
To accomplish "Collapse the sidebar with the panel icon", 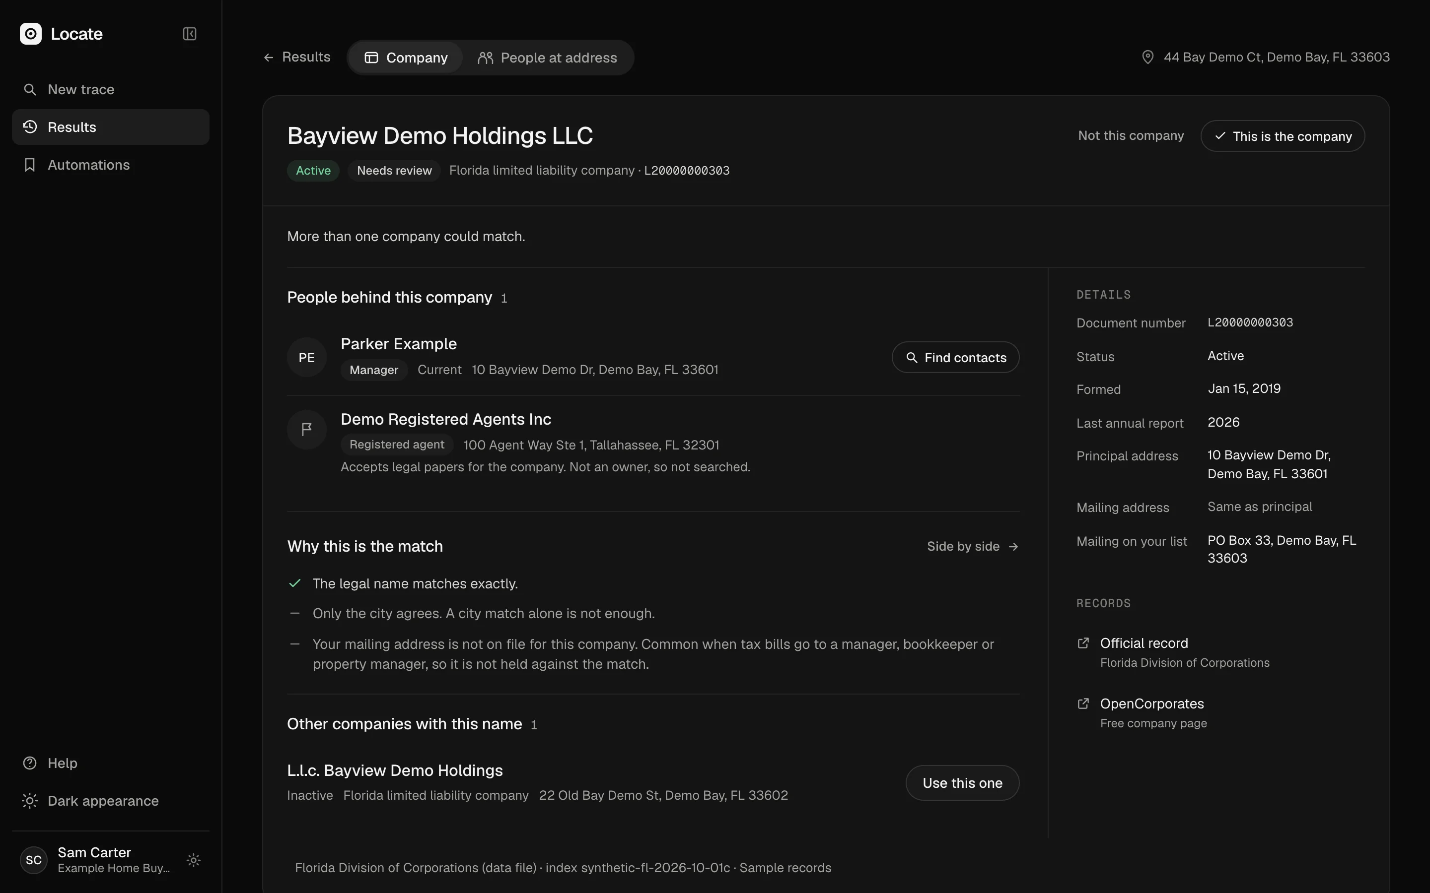I will (x=189, y=34).
